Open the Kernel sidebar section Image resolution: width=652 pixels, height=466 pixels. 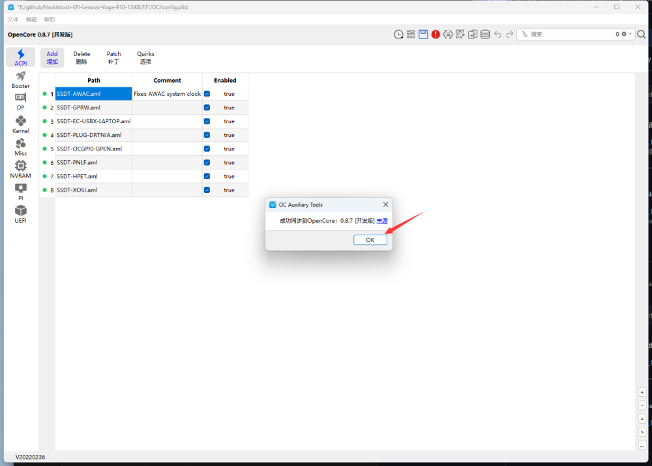pos(21,124)
